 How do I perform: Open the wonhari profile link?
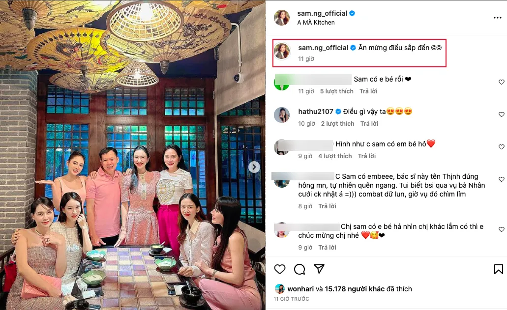[x=300, y=289]
